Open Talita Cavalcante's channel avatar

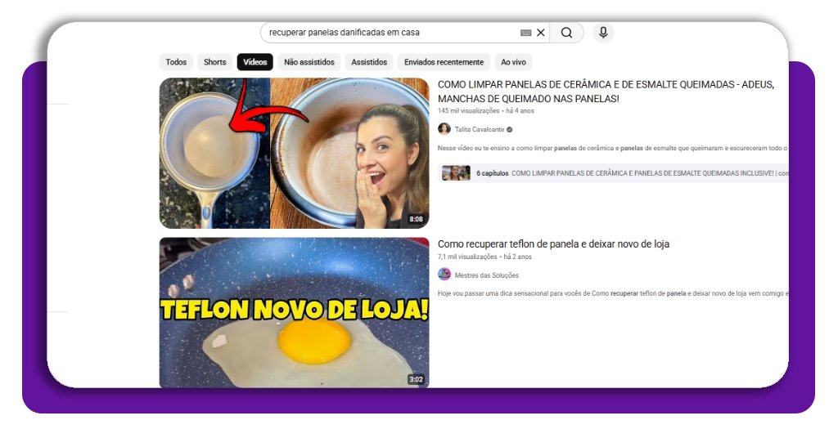pos(444,129)
